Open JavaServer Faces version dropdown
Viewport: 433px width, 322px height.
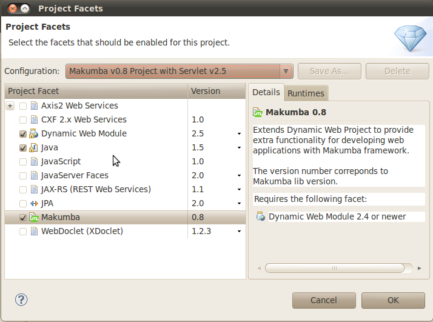239,176
